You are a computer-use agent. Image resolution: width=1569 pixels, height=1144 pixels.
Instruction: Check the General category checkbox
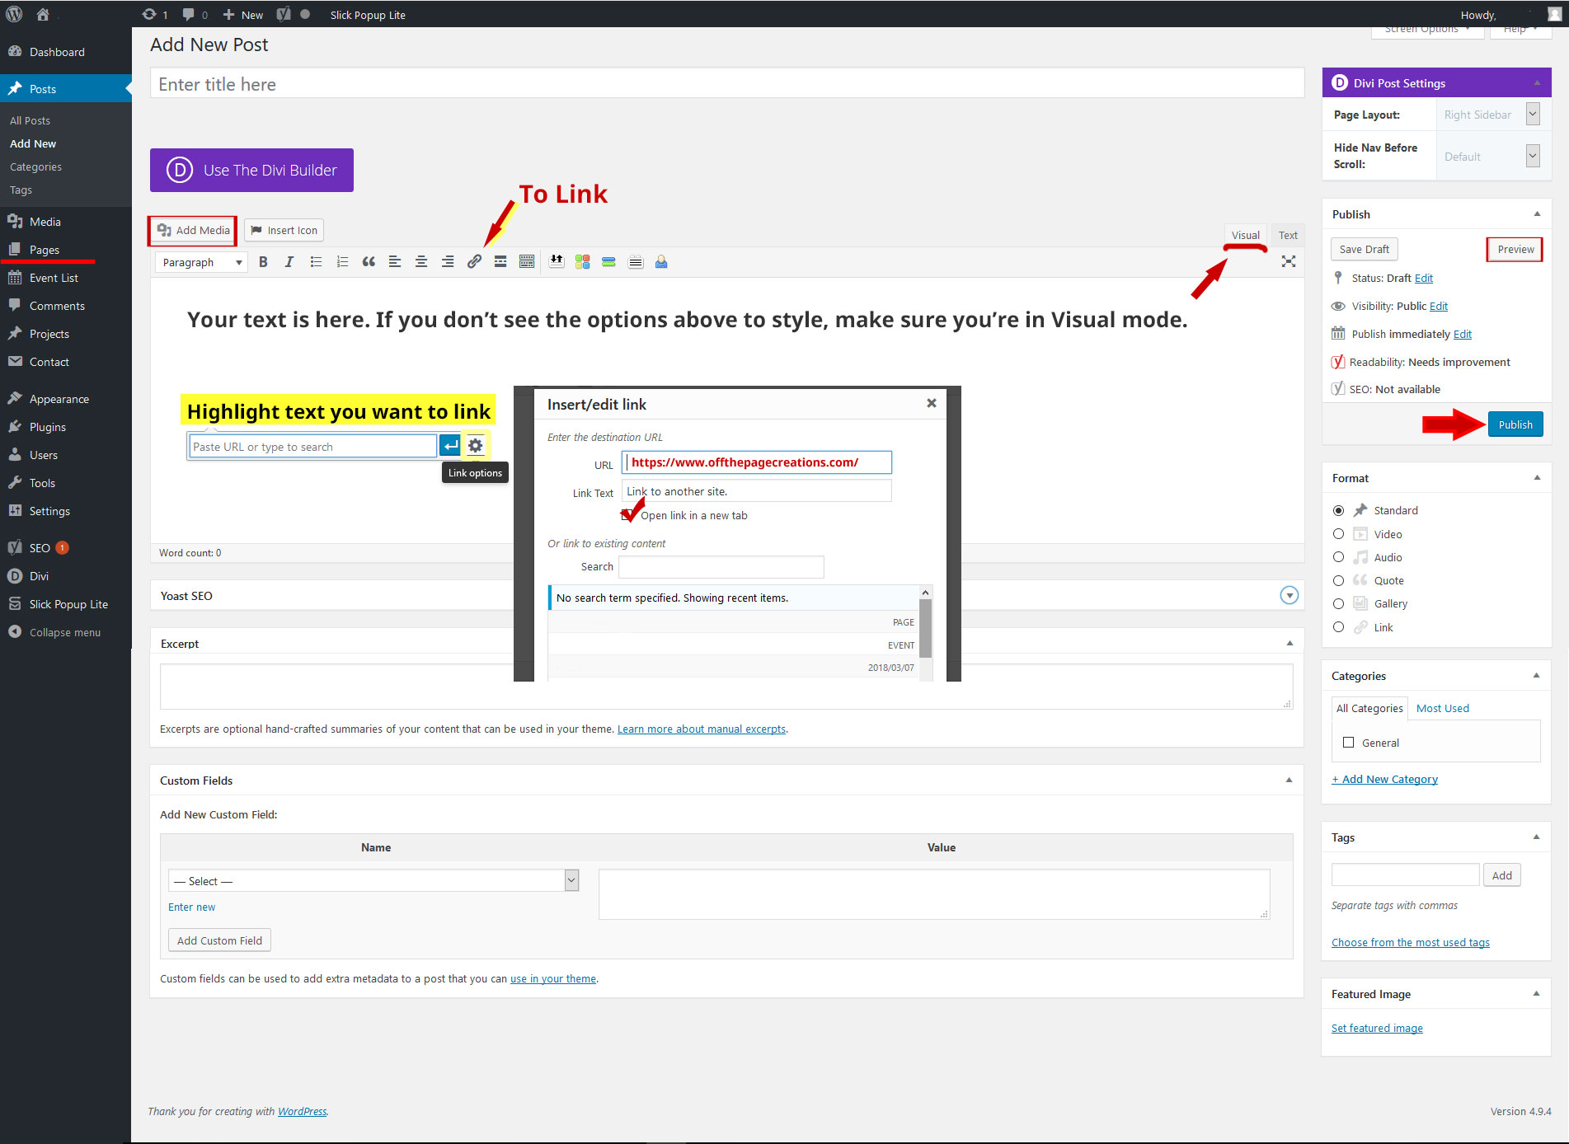click(1349, 743)
